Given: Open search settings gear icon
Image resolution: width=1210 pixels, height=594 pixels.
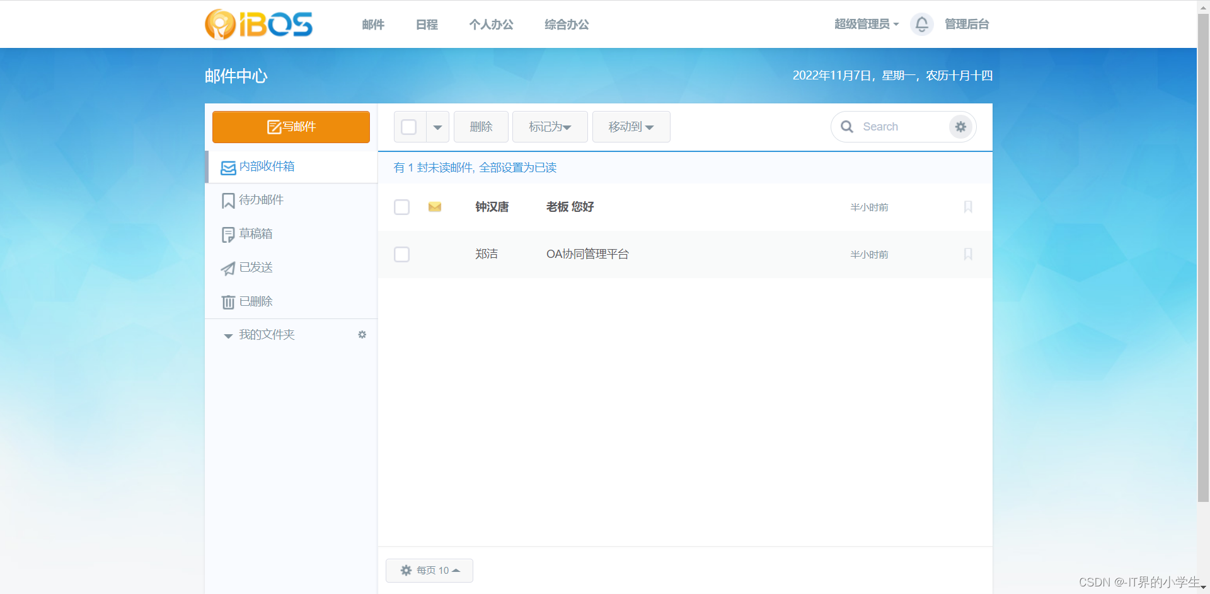Looking at the screenshot, I should [x=960, y=126].
